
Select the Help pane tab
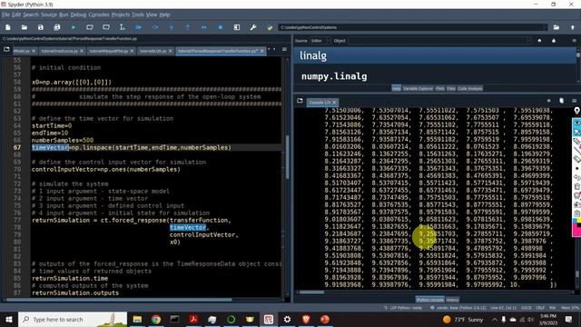pyautogui.click(x=396, y=89)
